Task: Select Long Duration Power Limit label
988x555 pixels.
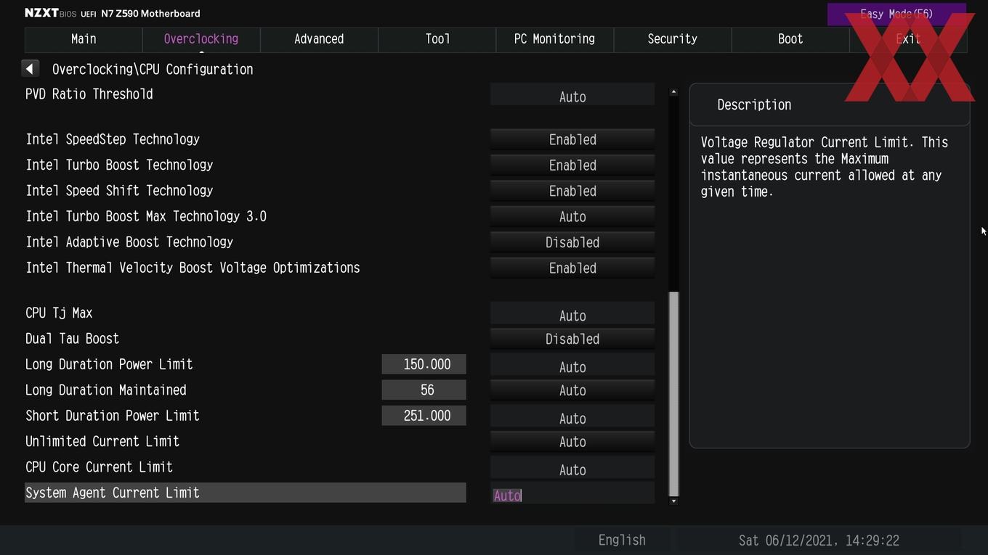Action: coord(109,364)
